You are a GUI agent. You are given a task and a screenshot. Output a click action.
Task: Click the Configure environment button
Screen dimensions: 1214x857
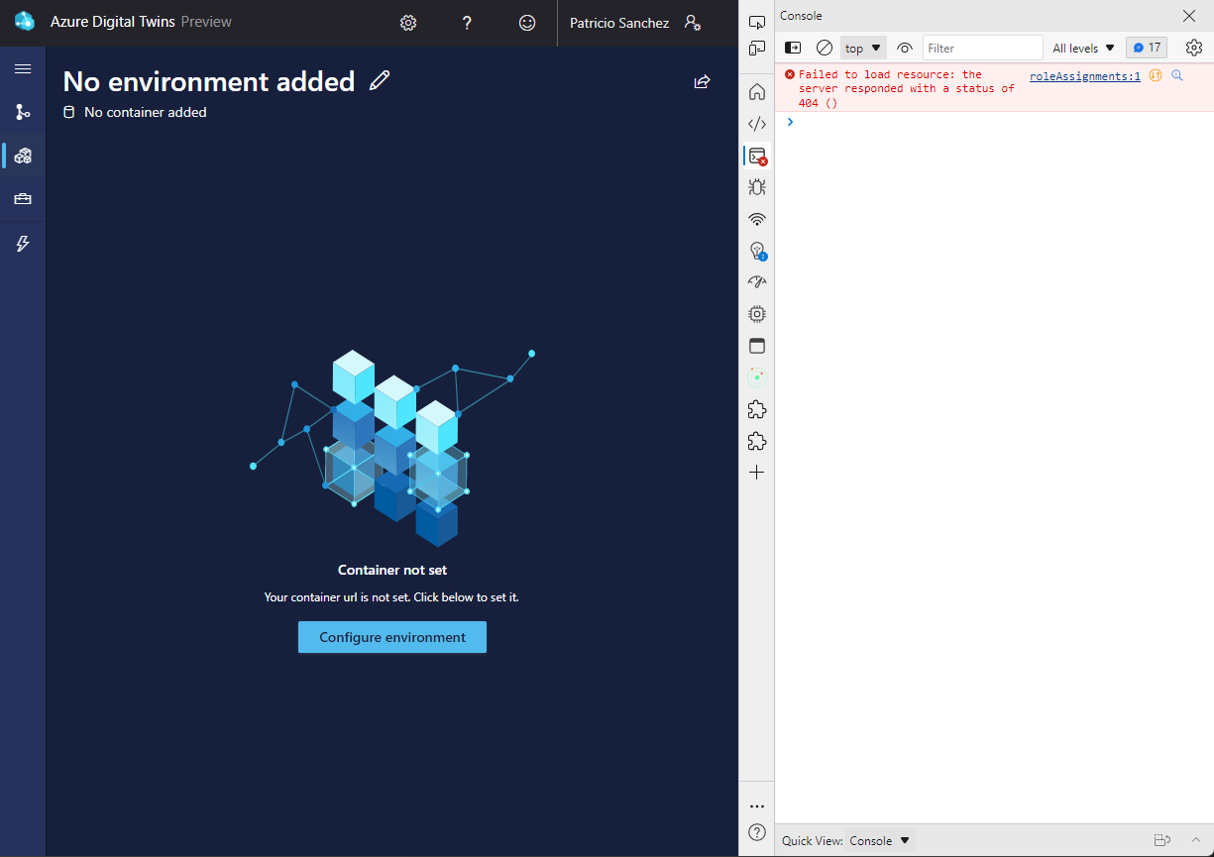pyautogui.click(x=391, y=637)
